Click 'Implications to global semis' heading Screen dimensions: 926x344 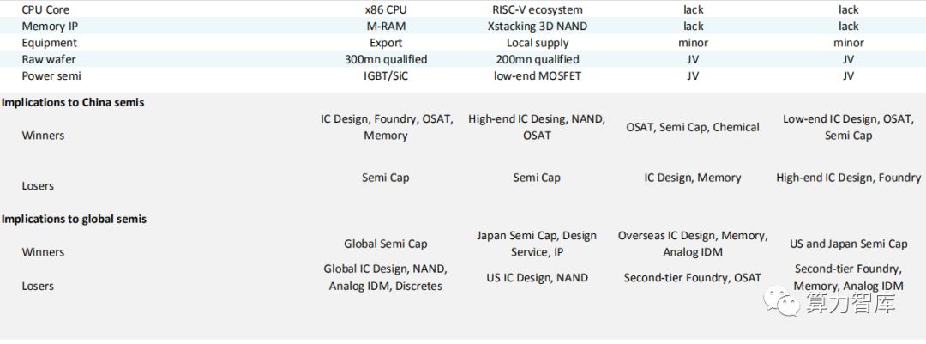74,219
